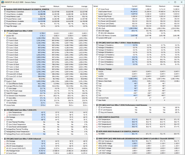Expand Core Distance to TjMAX row
Image resolution: width=185 pixels, height=155 pixels.
(5, 115)
